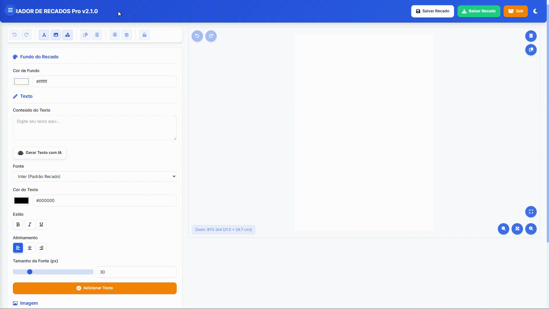Select the add text tool (A icon)
This screenshot has width=549, height=309.
coord(44,35)
